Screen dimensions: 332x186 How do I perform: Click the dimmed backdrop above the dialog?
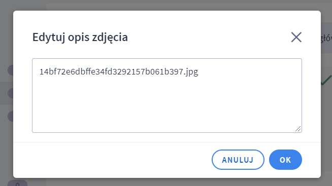(x=167, y=5)
